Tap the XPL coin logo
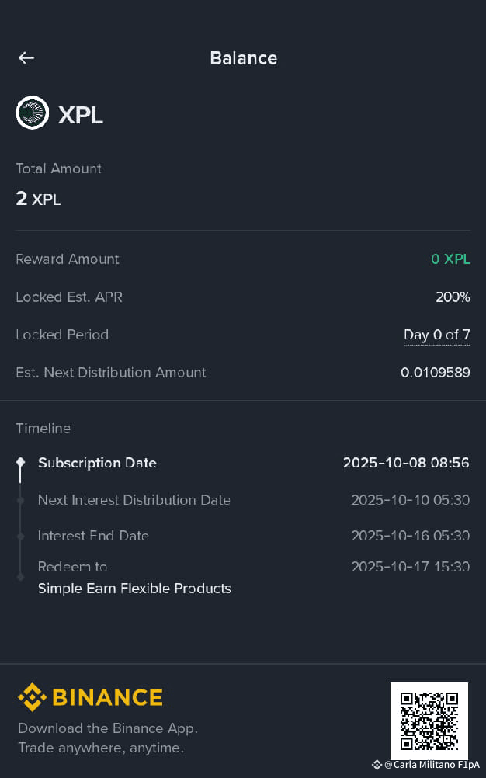 pos(33,113)
